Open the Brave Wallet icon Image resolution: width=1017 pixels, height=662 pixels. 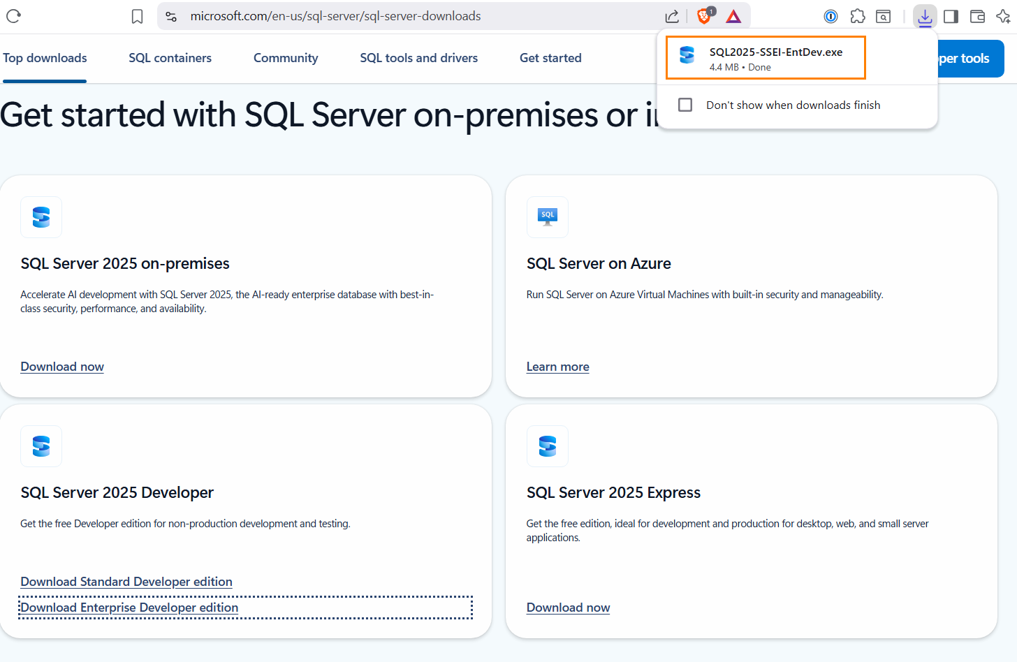point(977,16)
